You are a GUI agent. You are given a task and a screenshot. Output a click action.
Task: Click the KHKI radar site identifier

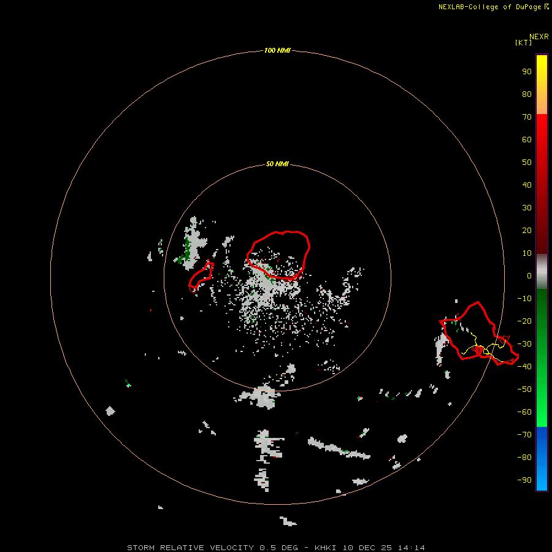pos(325,548)
